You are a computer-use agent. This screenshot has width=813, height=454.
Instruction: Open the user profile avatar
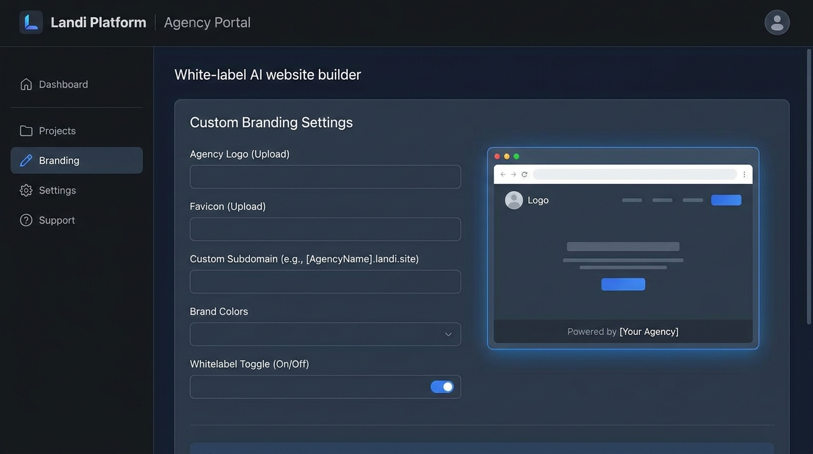coord(777,22)
